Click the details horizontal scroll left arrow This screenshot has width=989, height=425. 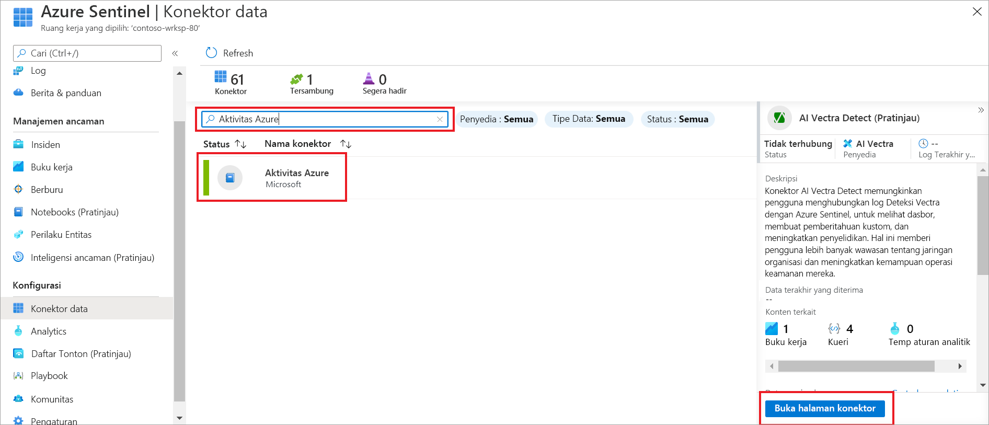click(x=772, y=366)
